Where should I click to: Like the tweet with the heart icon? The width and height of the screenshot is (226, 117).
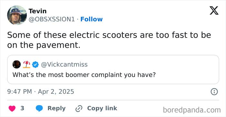coord(12,108)
